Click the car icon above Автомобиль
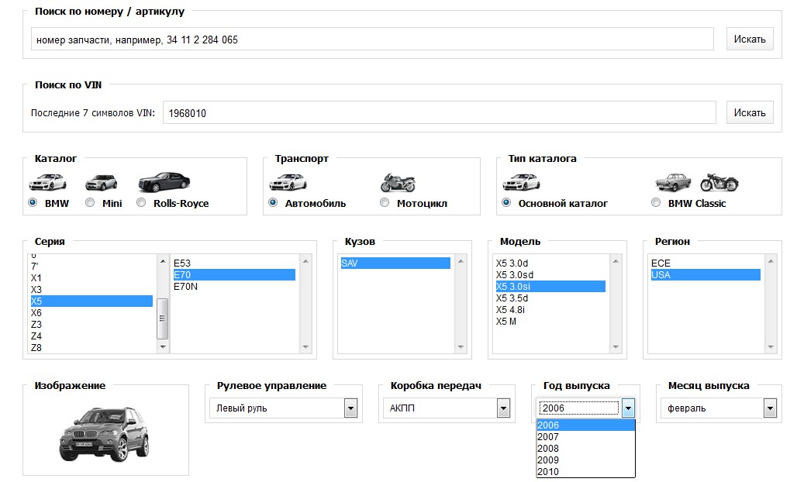 click(288, 182)
